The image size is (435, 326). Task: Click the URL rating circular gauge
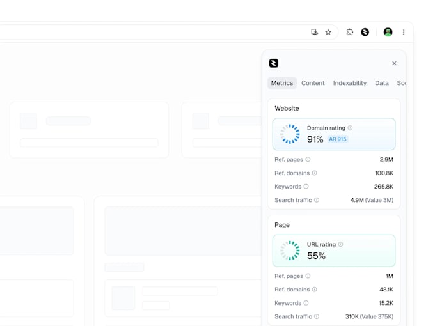click(x=290, y=251)
